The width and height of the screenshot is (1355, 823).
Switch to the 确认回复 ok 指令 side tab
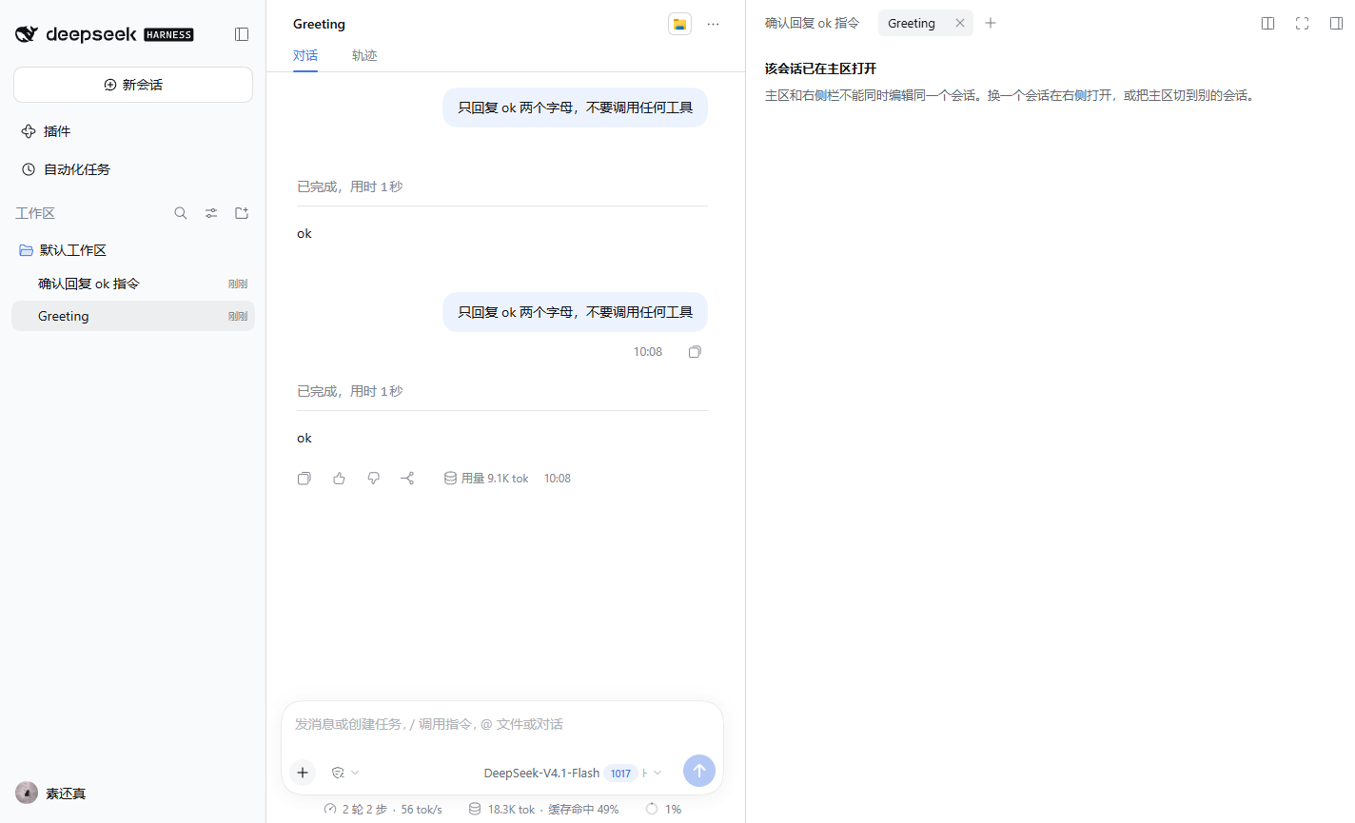pyautogui.click(x=812, y=23)
